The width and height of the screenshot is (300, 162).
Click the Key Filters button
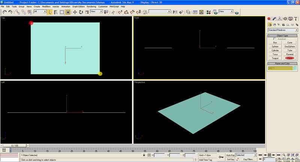(x=248, y=159)
